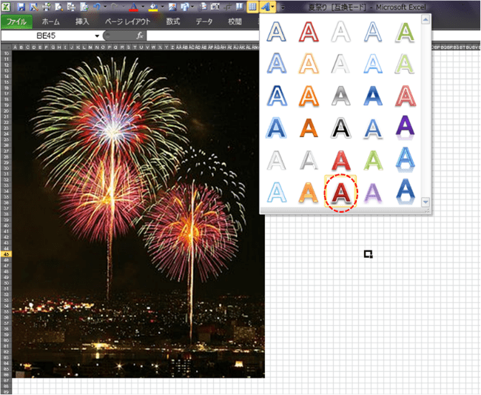The height and width of the screenshot is (395, 481).
Task: Open the WordArt gallery dropdown arrow
Action: point(273,7)
